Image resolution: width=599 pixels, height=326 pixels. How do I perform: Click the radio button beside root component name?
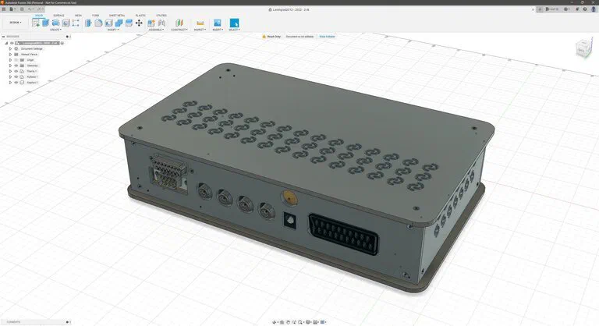click(x=62, y=43)
